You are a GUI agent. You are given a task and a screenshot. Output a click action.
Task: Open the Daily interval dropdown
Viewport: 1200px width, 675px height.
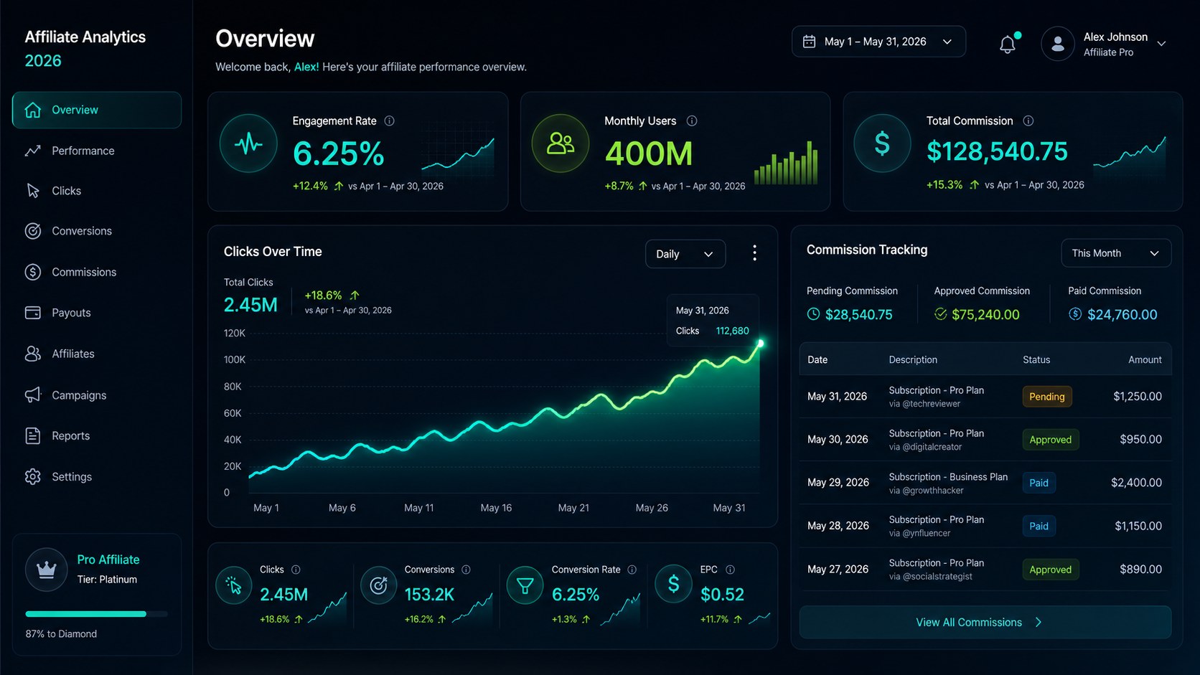[x=685, y=254]
